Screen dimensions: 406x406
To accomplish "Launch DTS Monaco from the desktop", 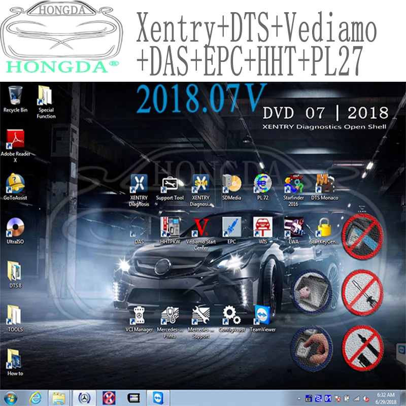I will click(x=324, y=187).
